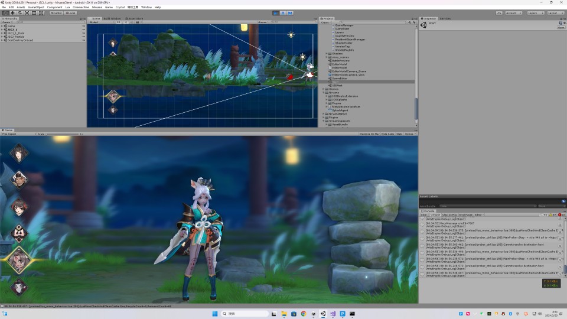Image resolution: width=567 pixels, height=319 pixels.
Task: Click the Chrome icon in taskbar
Action: point(303,314)
